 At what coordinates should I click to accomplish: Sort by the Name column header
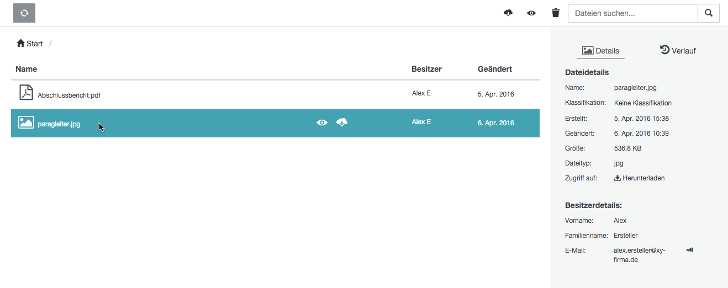[26, 69]
